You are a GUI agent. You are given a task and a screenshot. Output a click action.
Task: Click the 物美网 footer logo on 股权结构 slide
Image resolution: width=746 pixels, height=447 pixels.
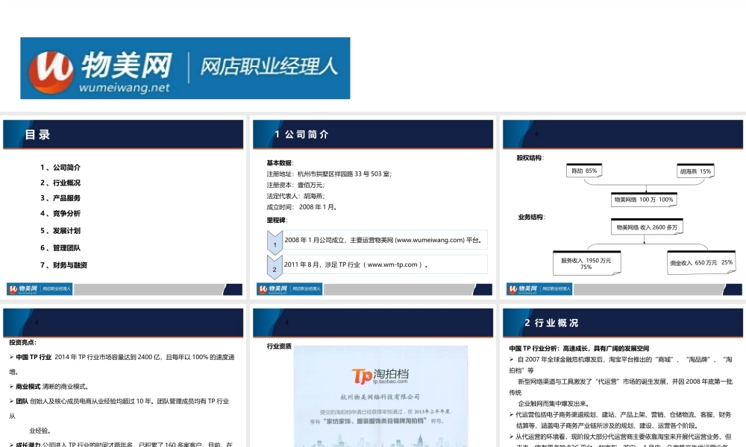pos(539,289)
